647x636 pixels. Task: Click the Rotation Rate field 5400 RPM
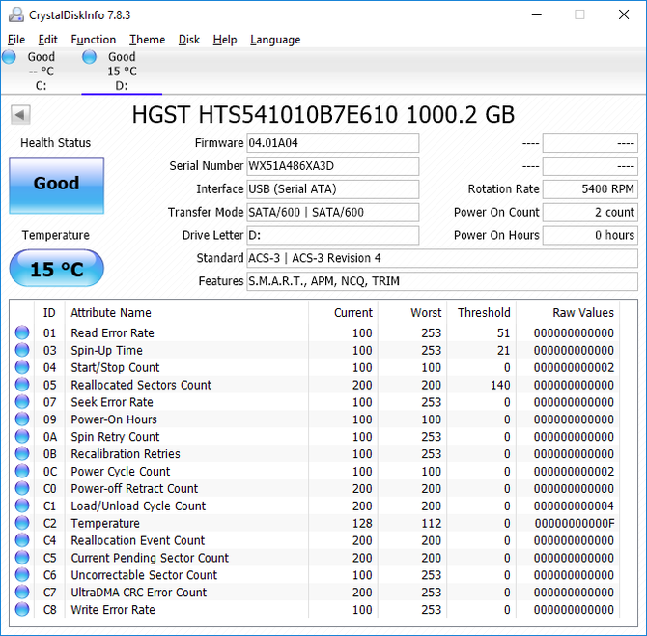[590, 189]
